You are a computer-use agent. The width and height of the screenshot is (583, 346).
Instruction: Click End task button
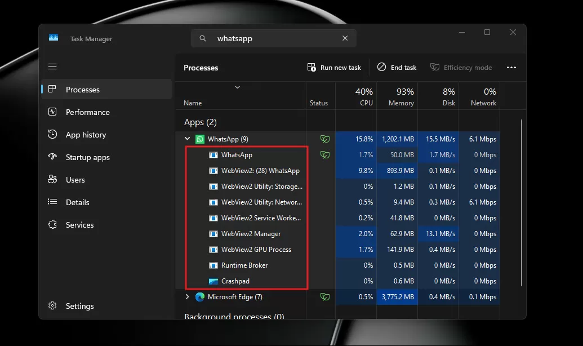[397, 67]
